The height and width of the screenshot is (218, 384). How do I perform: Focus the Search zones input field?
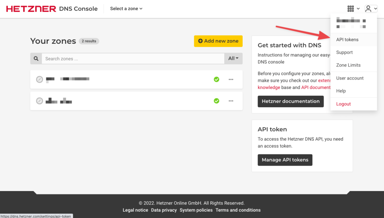tap(133, 59)
